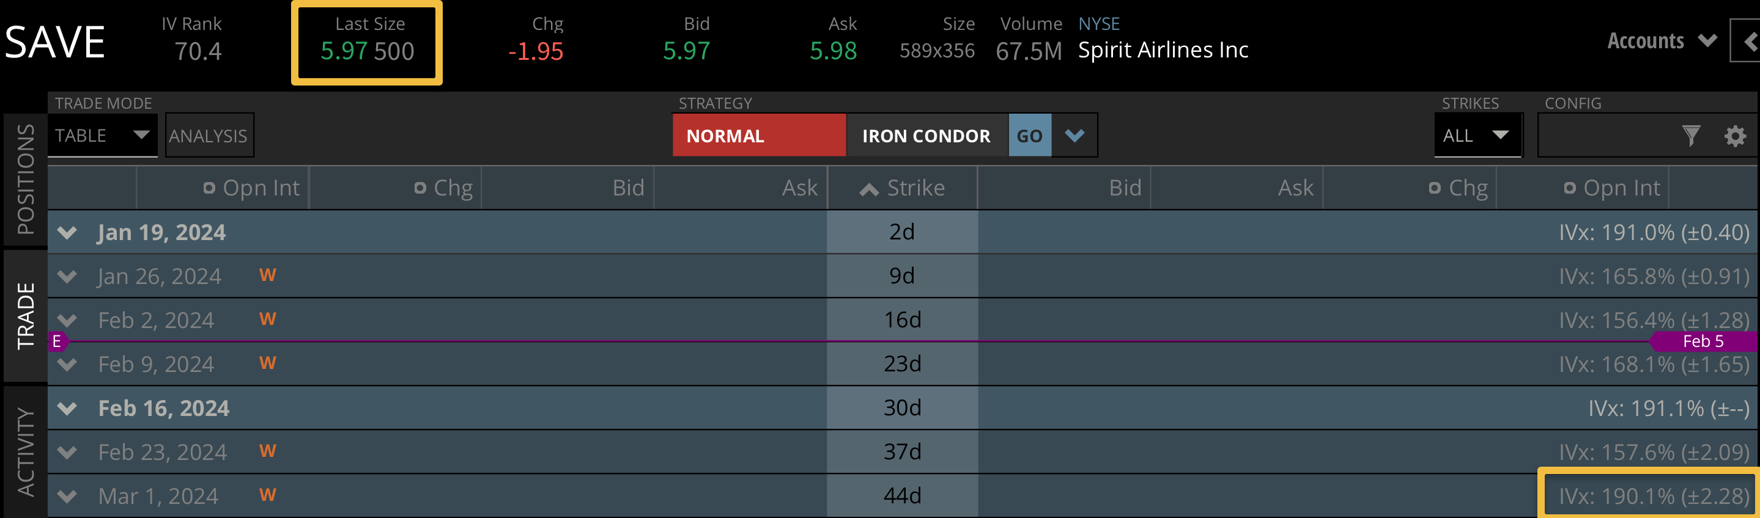Expand the Feb 16, 2024 expiration row
This screenshot has height=518, width=1760.
(67, 408)
